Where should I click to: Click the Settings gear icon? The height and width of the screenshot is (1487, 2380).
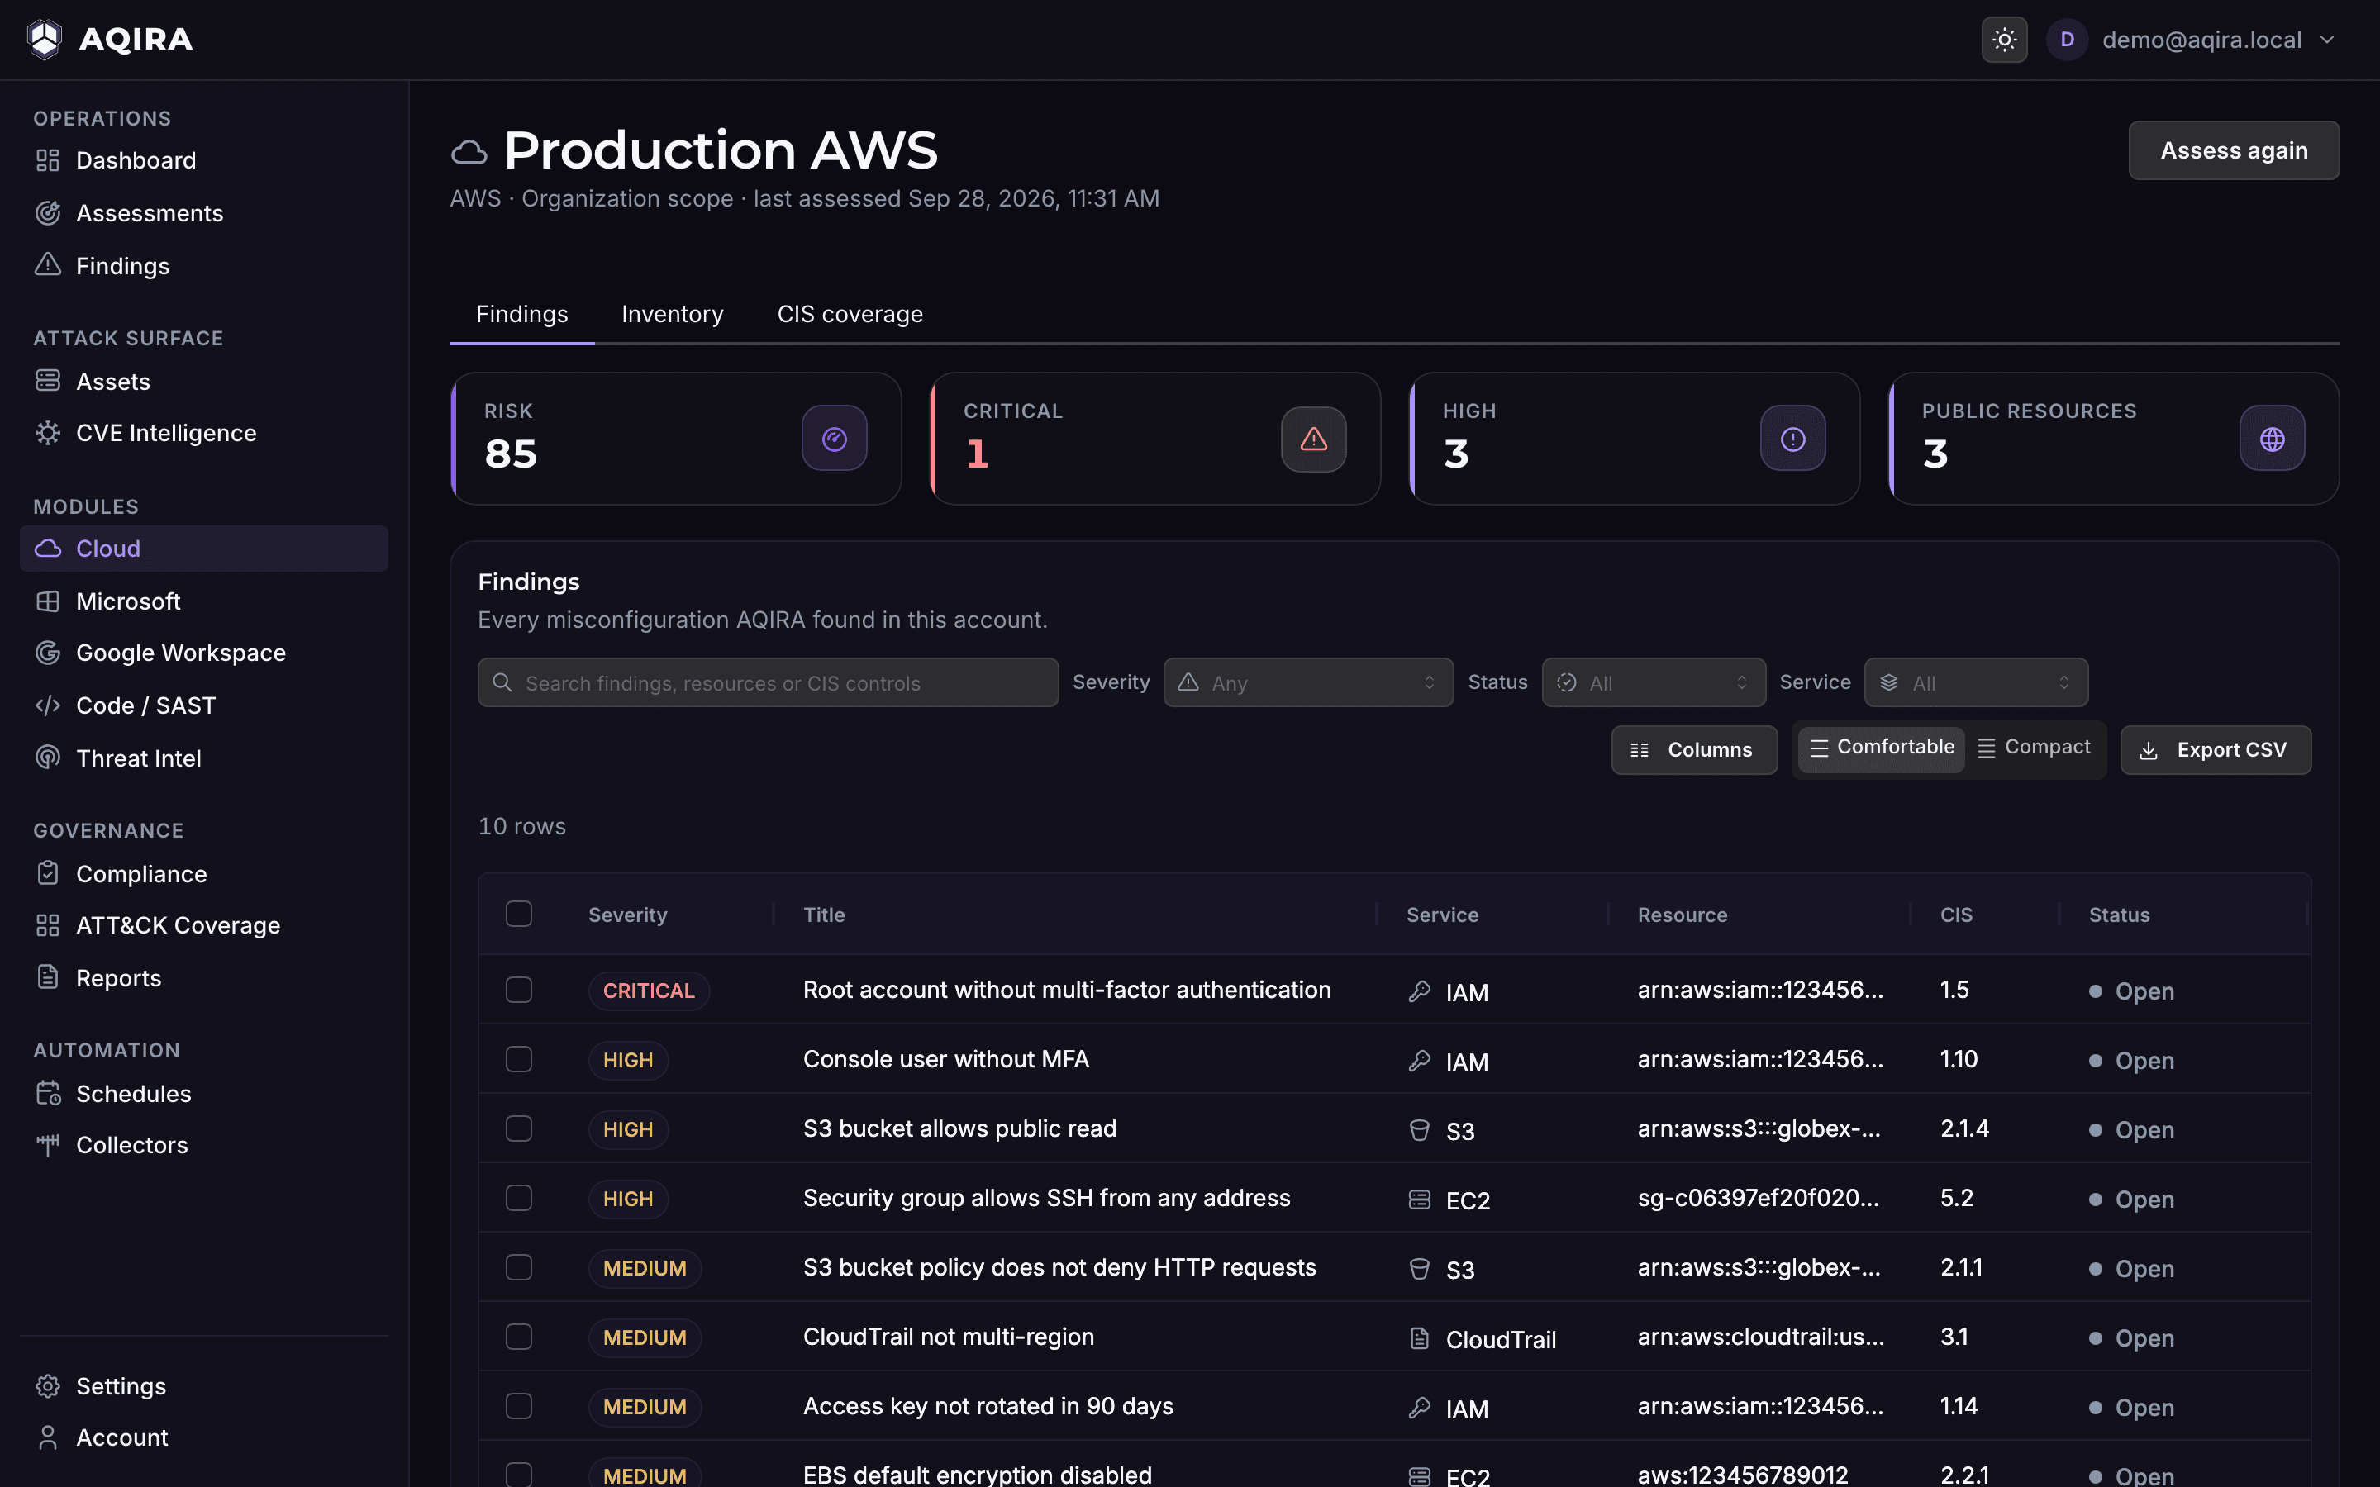47,1385
